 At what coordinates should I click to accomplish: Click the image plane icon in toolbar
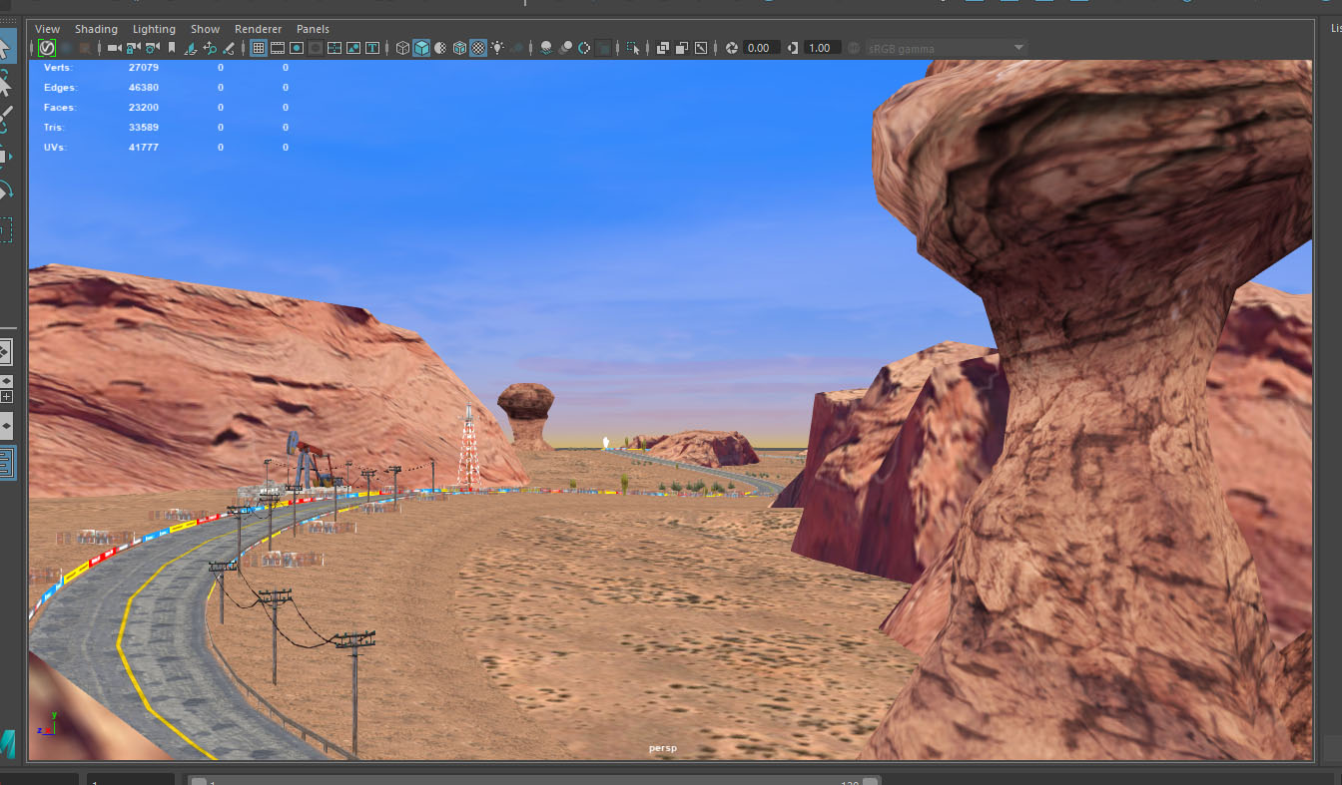pyautogui.click(x=191, y=48)
